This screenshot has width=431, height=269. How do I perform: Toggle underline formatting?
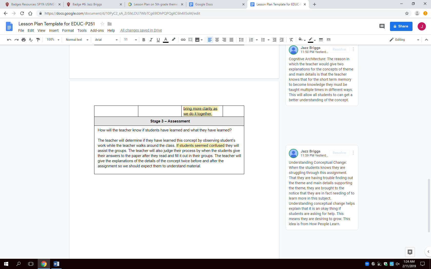pyautogui.click(x=158, y=40)
